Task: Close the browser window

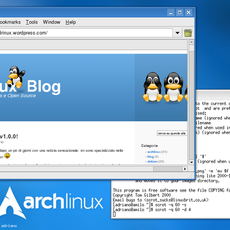Action: (x=189, y=13)
